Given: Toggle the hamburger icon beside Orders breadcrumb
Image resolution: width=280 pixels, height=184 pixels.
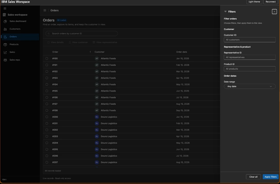Looking at the screenshot, I should pos(45,10).
